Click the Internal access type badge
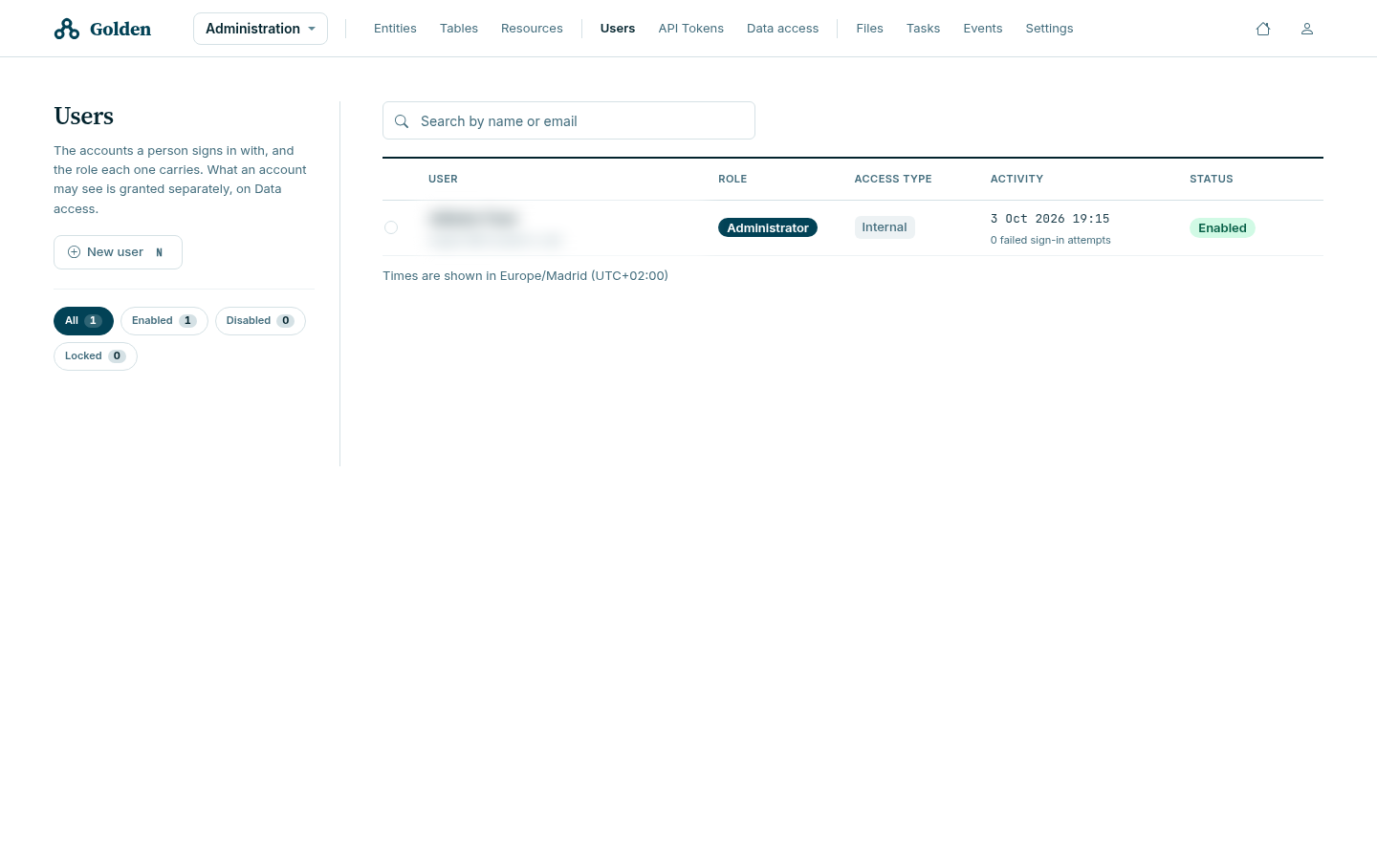The height and width of the screenshot is (860, 1377). [885, 227]
